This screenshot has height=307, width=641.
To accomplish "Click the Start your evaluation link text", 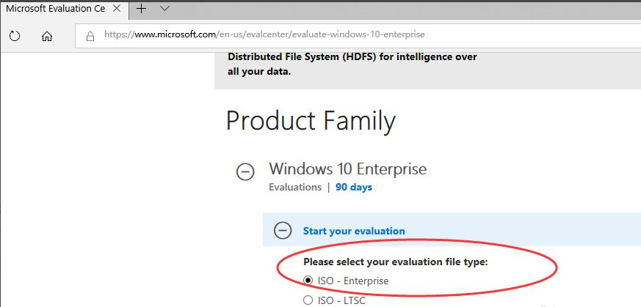I will point(354,231).
